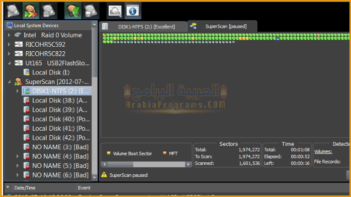Click the recover with green check icon
351x197 pixels.
click(73, 11)
